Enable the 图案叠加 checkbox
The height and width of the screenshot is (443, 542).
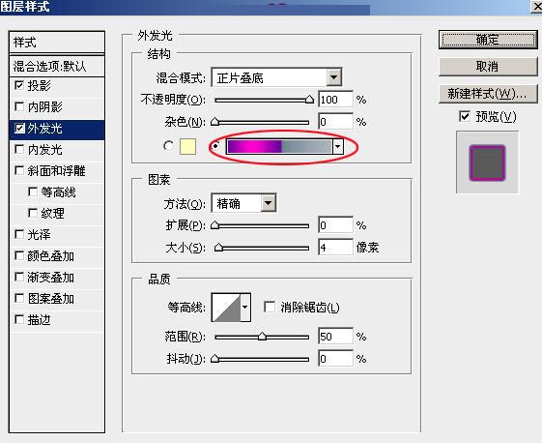click(19, 298)
